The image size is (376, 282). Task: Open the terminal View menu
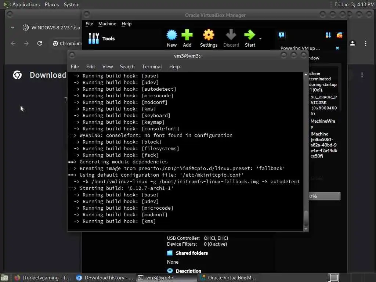coord(108,67)
